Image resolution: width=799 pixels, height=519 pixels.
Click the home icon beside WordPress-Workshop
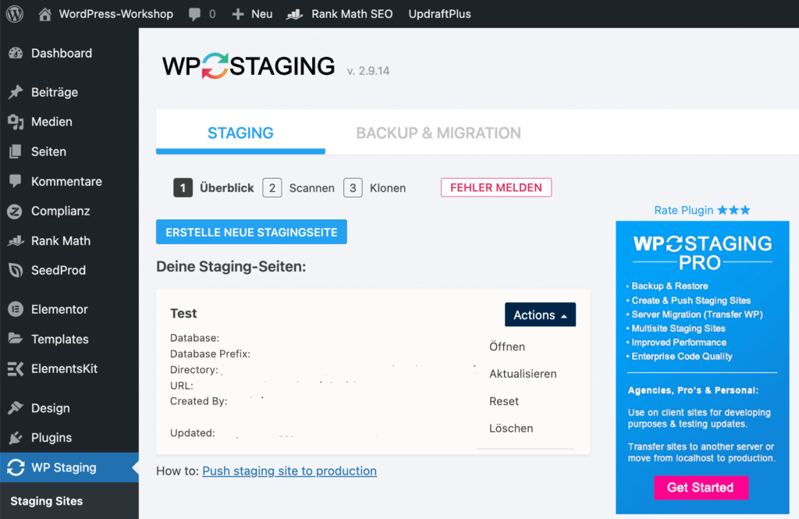tap(44, 14)
